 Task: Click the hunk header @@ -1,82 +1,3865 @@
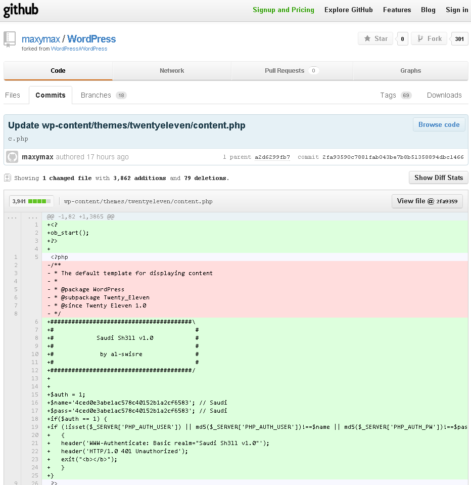pyautogui.click(x=80, y=216)
